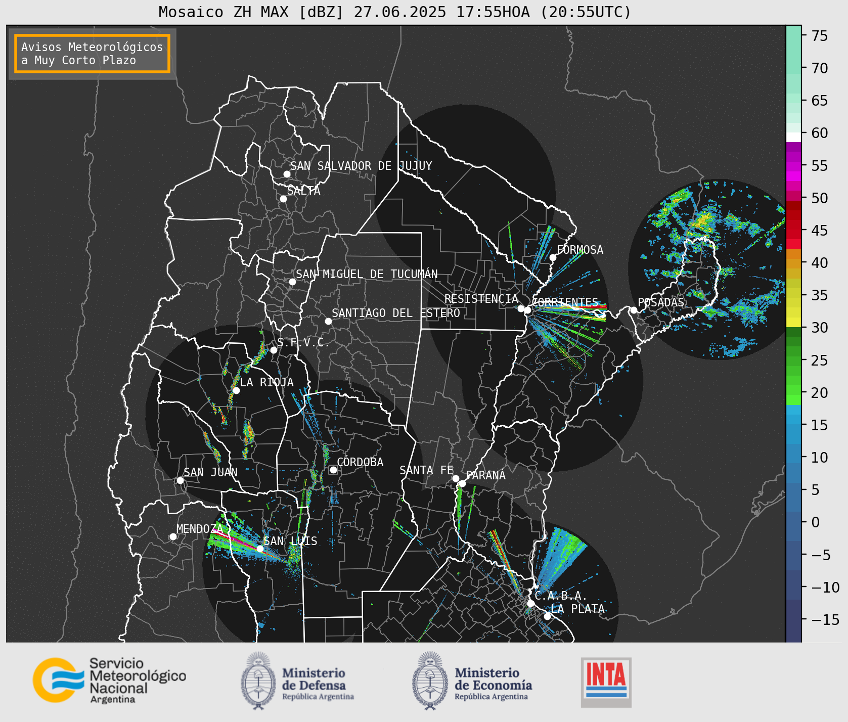The image size is (848, 722).
Task: Click the Córdoba radar site marker
Action: [333, 470]
